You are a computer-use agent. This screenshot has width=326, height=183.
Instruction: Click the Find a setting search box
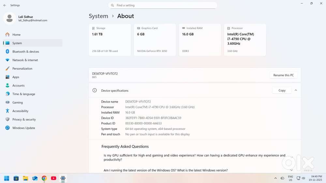coord(163,5)
